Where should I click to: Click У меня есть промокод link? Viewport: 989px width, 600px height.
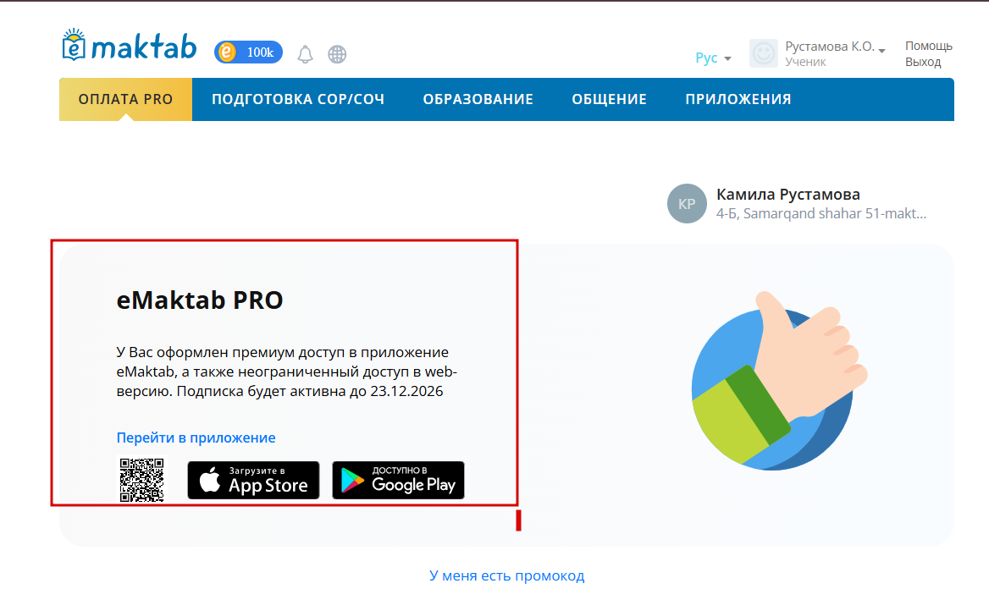pos(507,575)
